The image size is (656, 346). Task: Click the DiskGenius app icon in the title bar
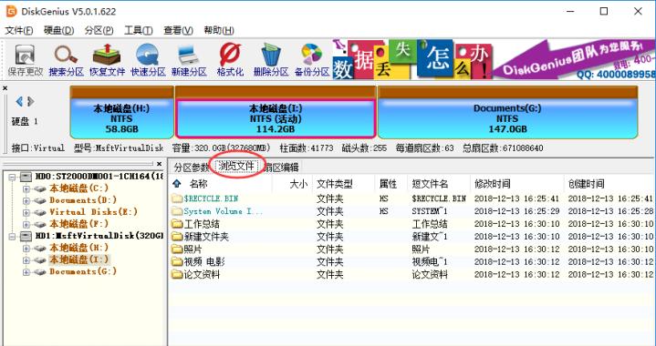[x=11, y=11]
